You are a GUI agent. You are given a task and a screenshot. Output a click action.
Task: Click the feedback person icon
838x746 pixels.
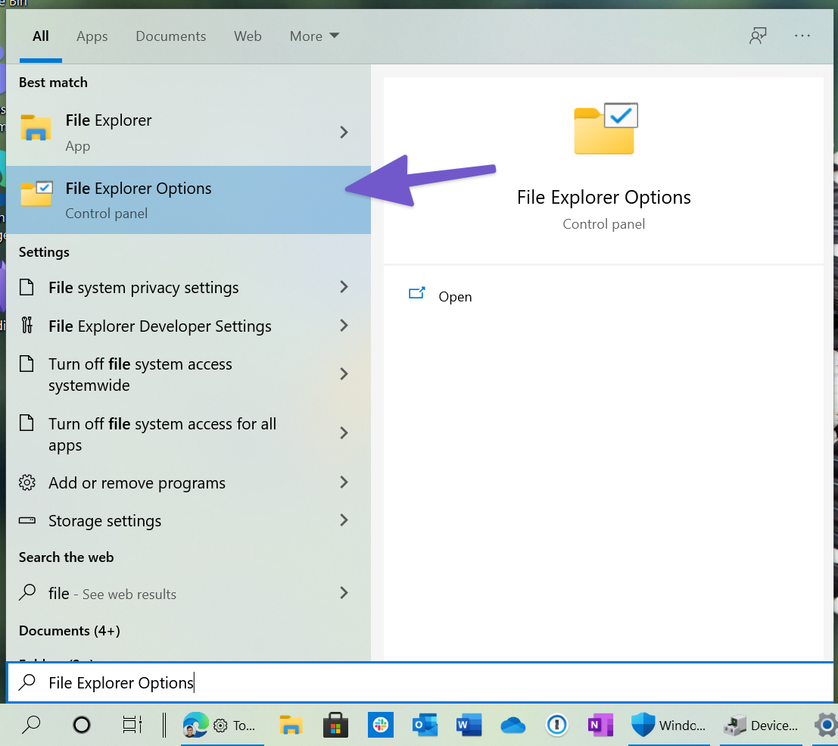[758, 36]
